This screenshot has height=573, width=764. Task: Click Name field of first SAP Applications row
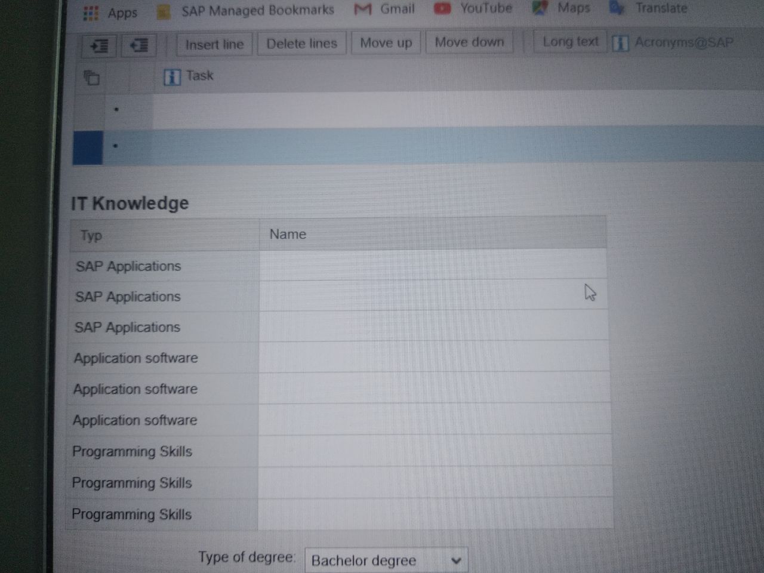click(x=433, y=265)
